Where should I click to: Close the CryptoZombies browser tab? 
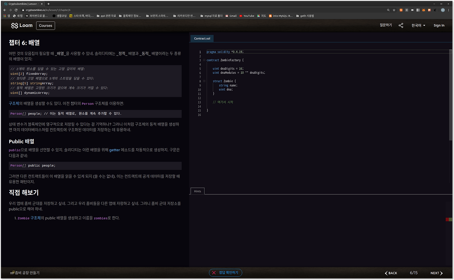(x=42, y=4)
